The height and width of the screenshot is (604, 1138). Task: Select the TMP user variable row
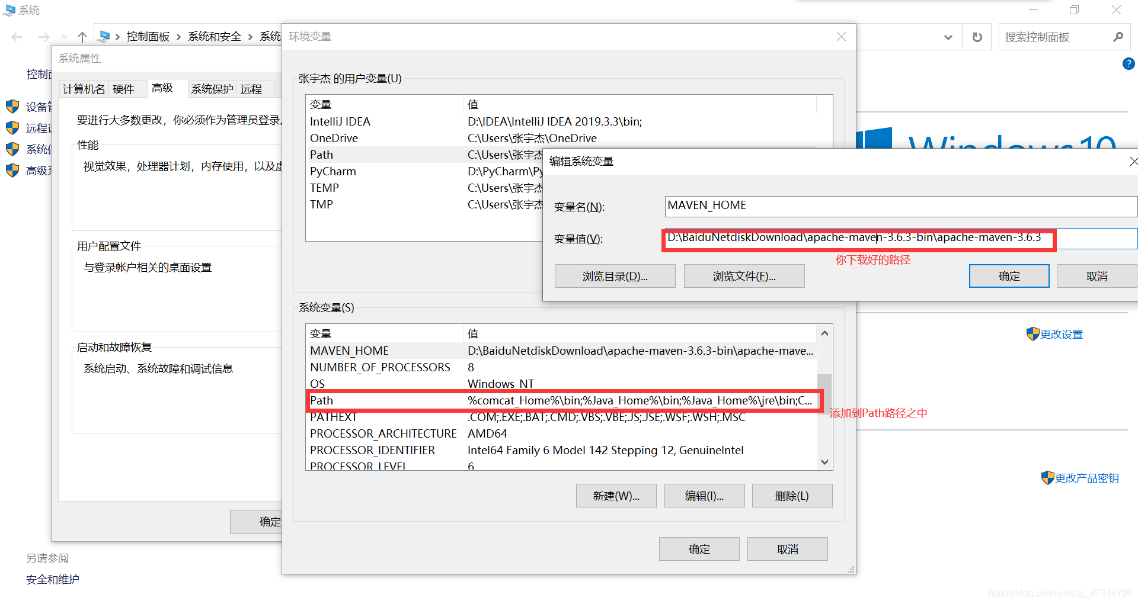point(426,204)
